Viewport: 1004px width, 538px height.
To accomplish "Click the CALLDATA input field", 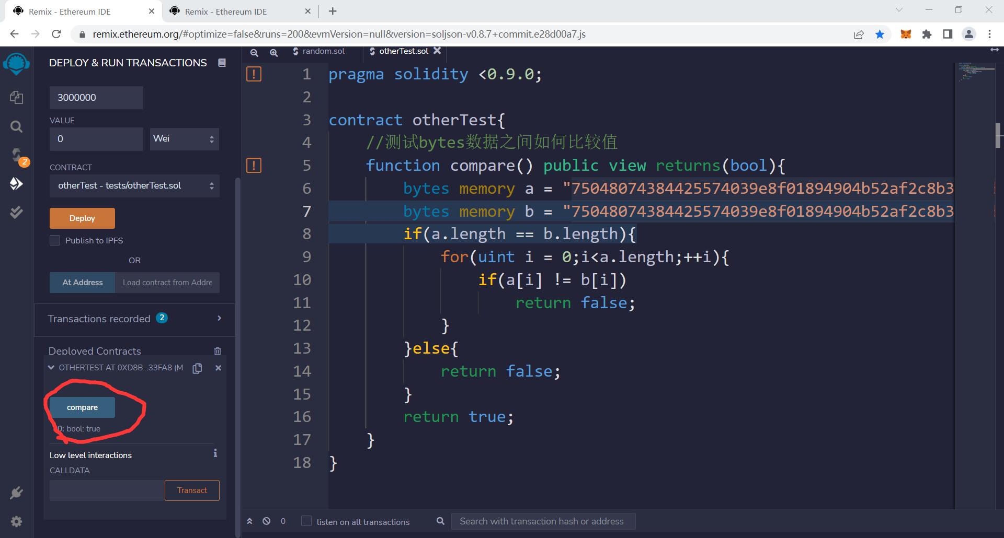I will (106, 490).
